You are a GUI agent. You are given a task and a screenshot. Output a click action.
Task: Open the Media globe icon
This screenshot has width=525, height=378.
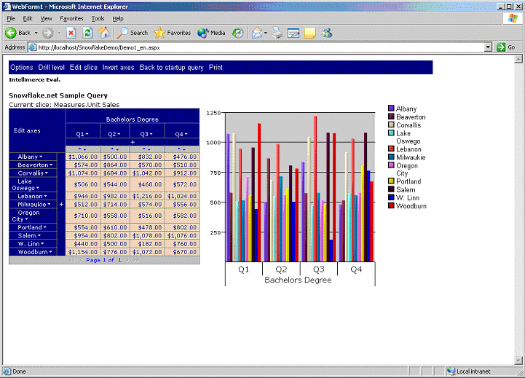pyautogui.click(x=202, y=33)
